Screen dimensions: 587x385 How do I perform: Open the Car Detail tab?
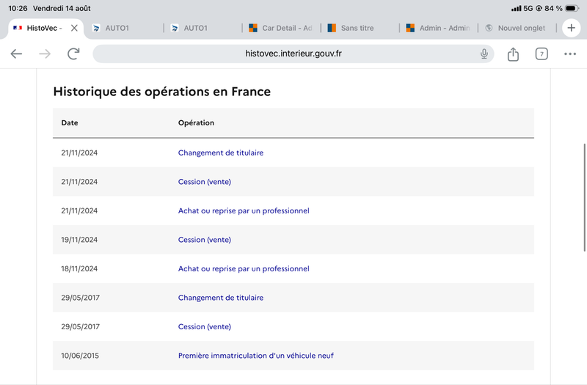[281, 28]
